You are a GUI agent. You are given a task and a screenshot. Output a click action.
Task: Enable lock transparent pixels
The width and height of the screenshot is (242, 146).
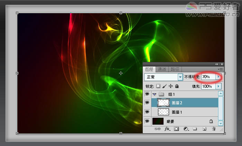coord(158,86)
